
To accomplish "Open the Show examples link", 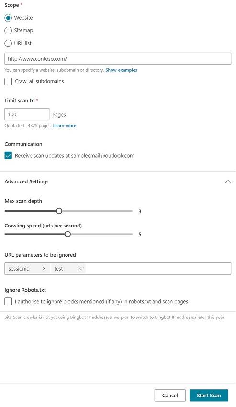I will point(121,70).
